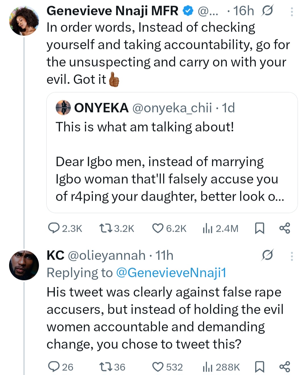Like KC's reply tweet

[158, 367]
